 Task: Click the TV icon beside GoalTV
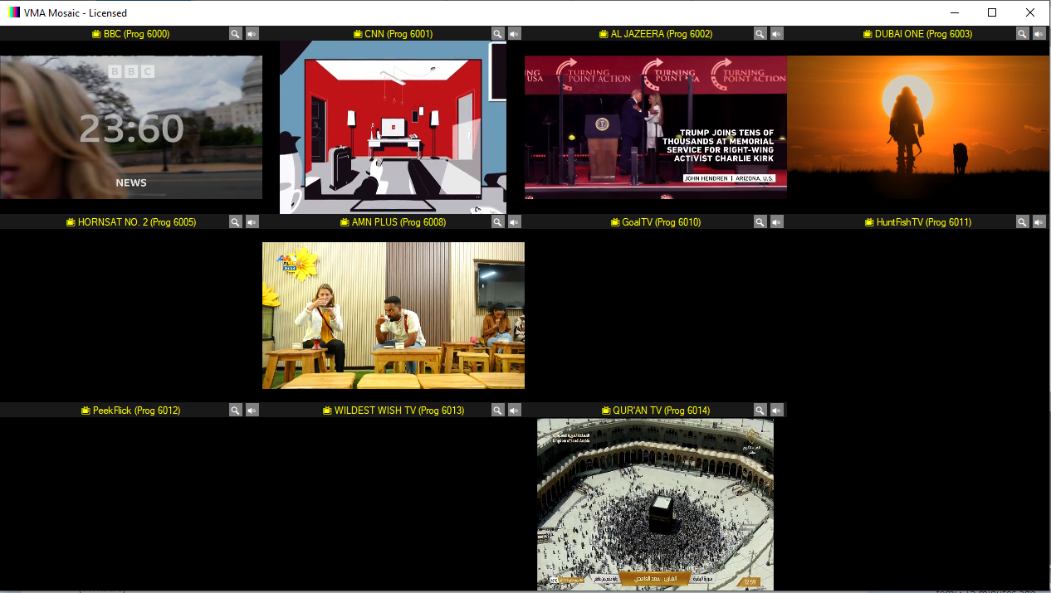coord(615,222)
